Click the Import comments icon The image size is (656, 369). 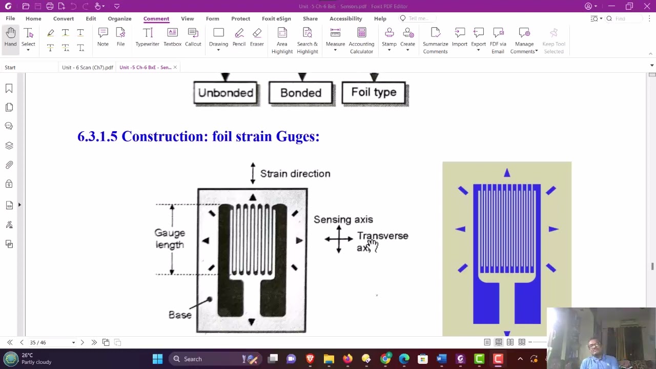(460, 37)
